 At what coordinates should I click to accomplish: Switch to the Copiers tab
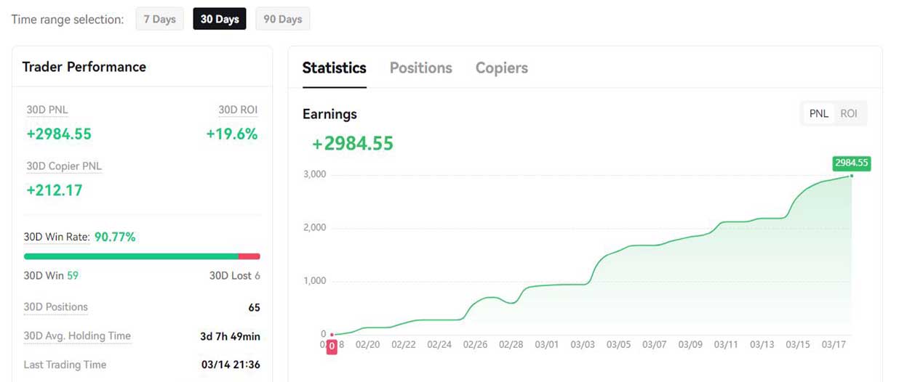(x=502, y=68)
